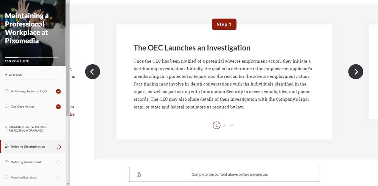Click lines icon beside Our Core Values

point(7,107)
